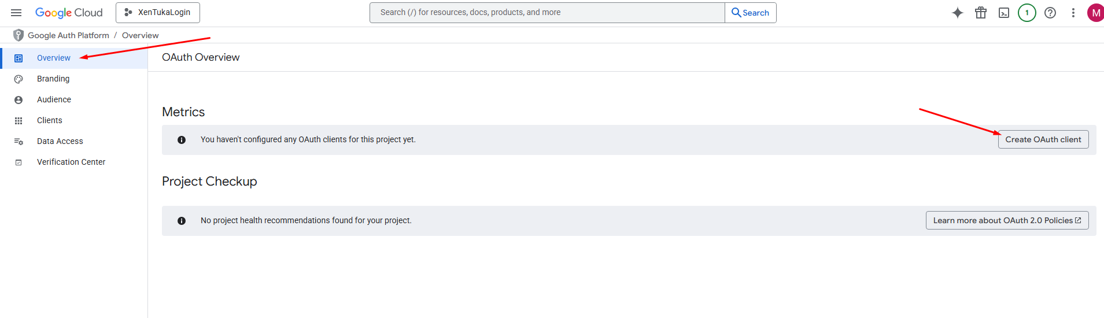Image resolution: width=1104 pixels, height=318 pixels.
Task: Click the Overview breadcrumb text
Action: click(x=140, y=35)
